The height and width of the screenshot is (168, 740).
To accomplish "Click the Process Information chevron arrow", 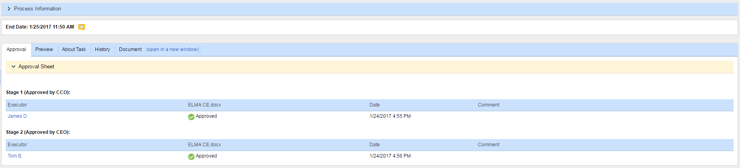I will [x=9, y=9].
